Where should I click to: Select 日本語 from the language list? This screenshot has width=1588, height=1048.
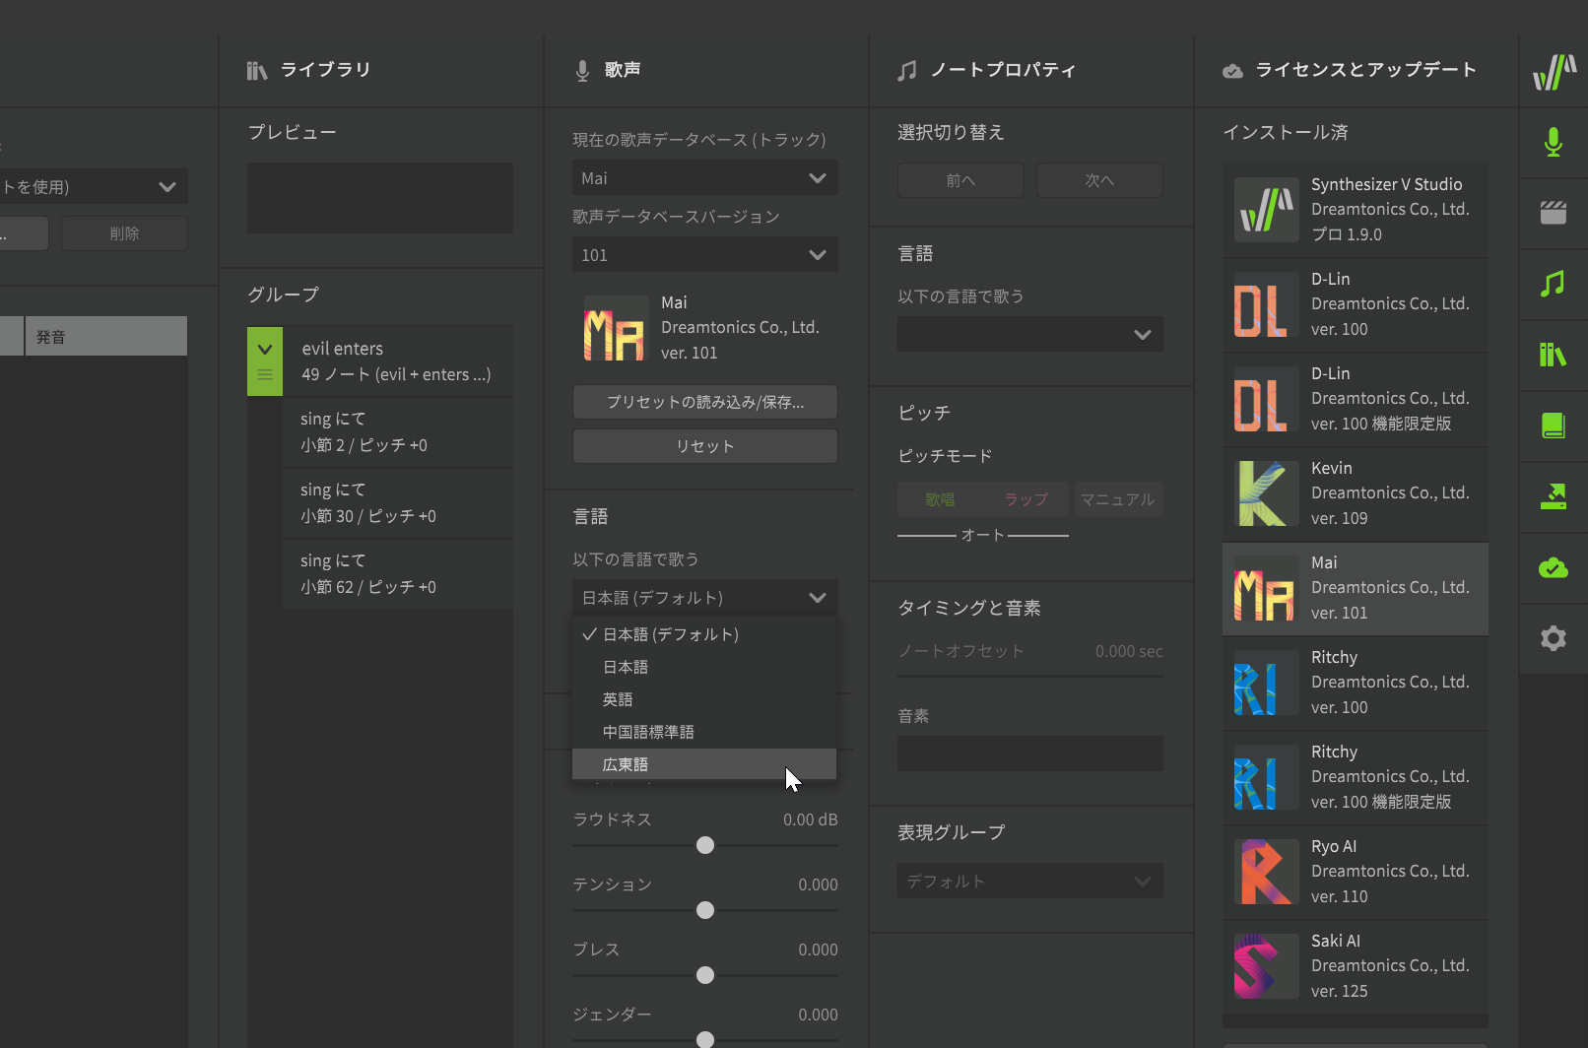(x=704, y=667)
